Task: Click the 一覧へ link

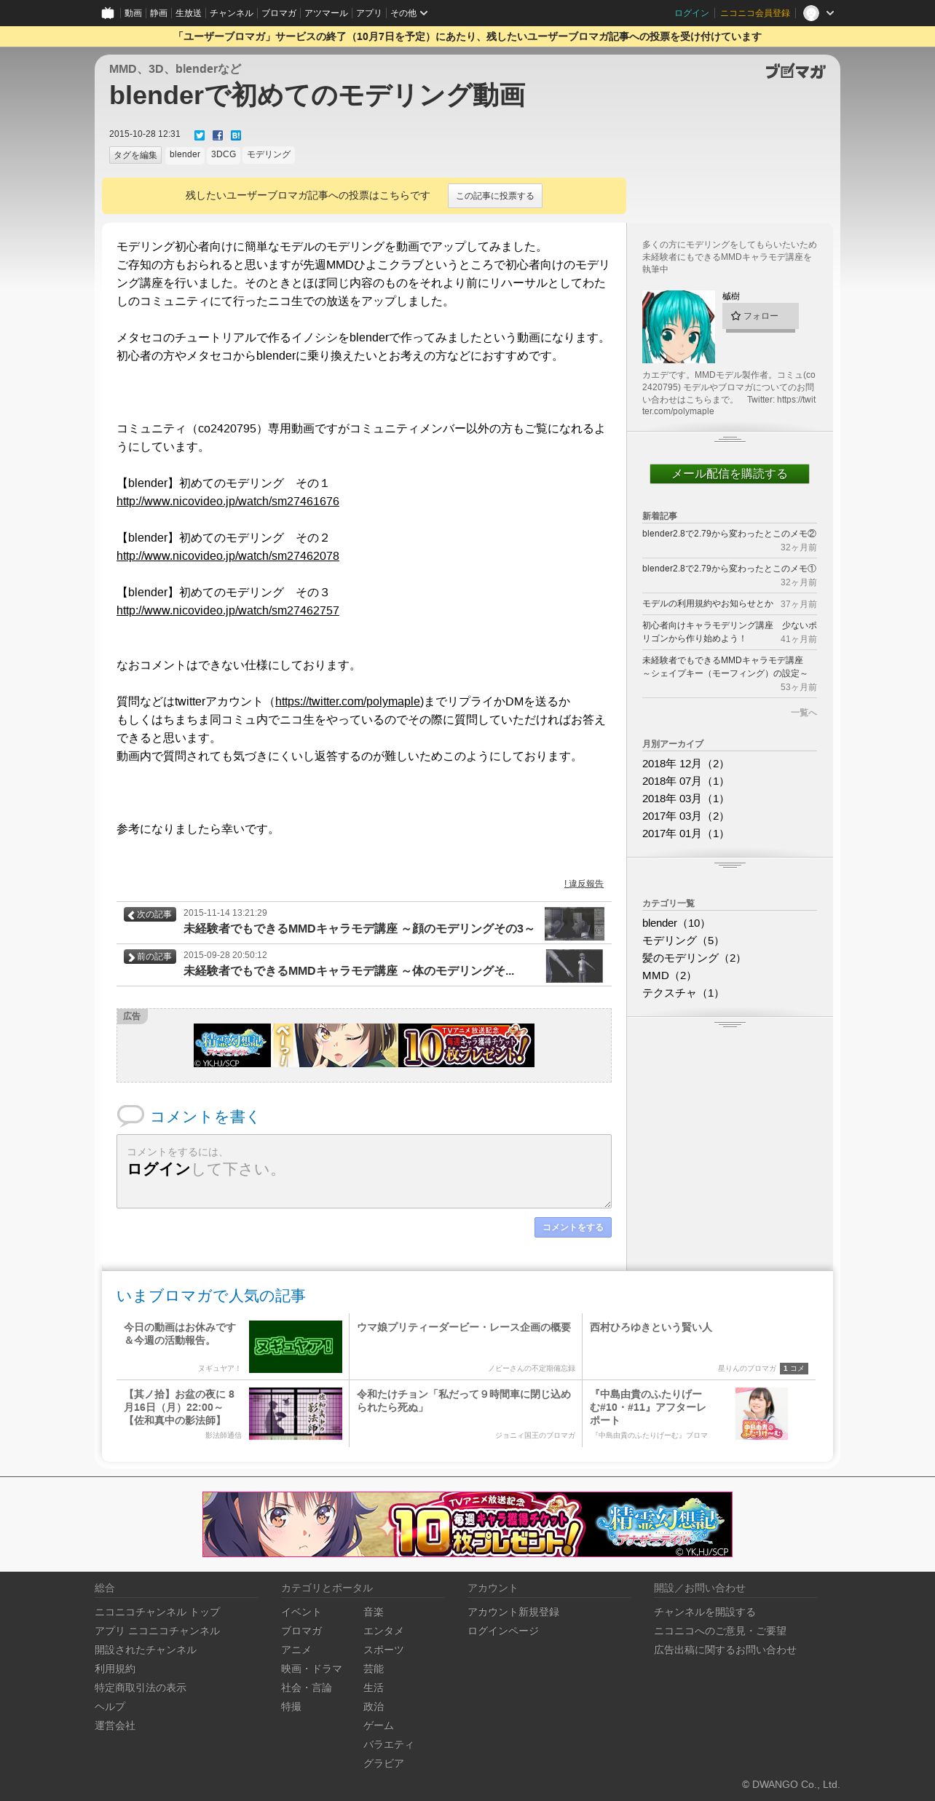Action: click(804, 713)
